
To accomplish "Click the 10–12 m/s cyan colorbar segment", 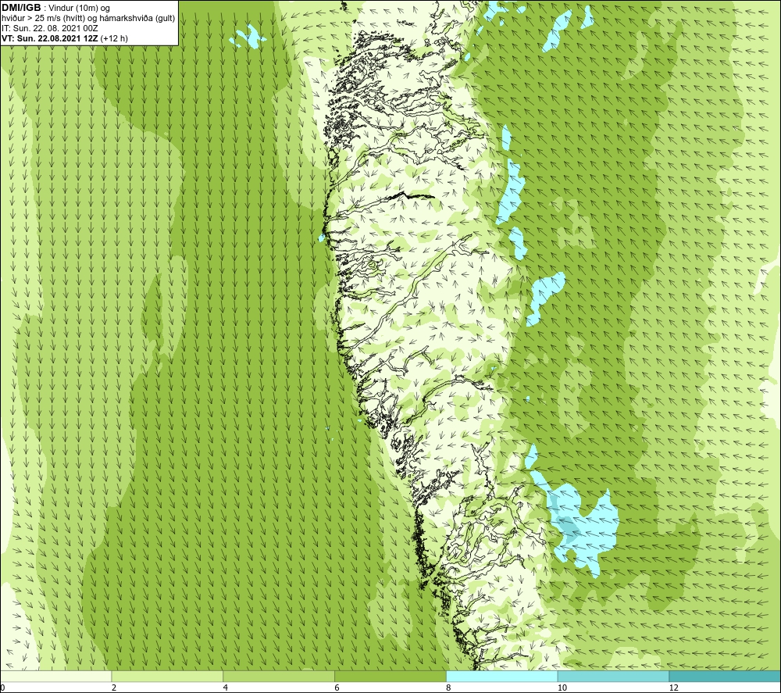I will [614, 676].
